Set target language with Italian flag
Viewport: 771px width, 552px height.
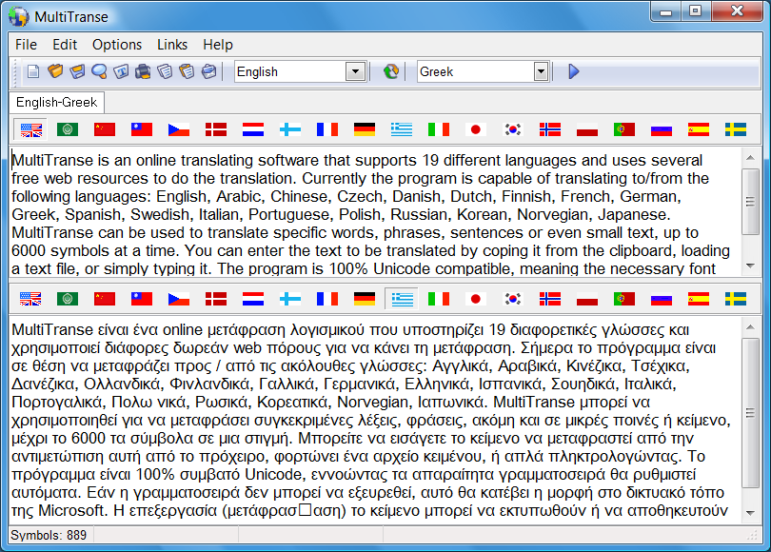(439, 299)
